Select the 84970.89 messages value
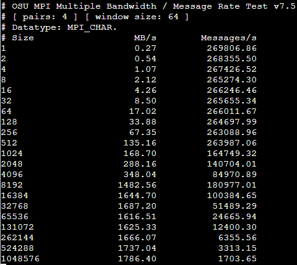This screenshot has height=265, width=297. click(x=235, y=175)
